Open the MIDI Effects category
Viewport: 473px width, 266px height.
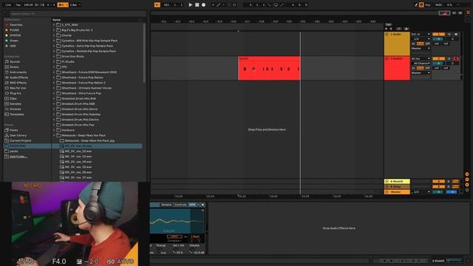click(x=18, y=83)
